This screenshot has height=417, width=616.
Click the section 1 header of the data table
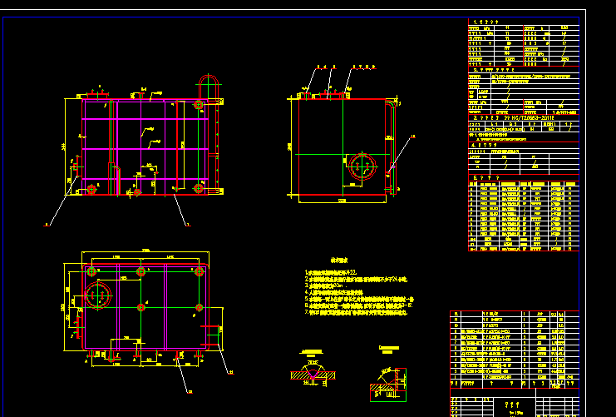(x=486, y=22)
